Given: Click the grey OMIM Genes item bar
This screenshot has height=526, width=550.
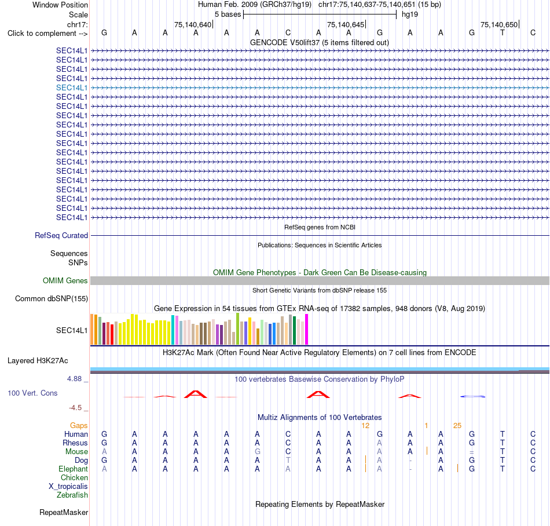Looking at the screenshot, I should click(320, 281).
